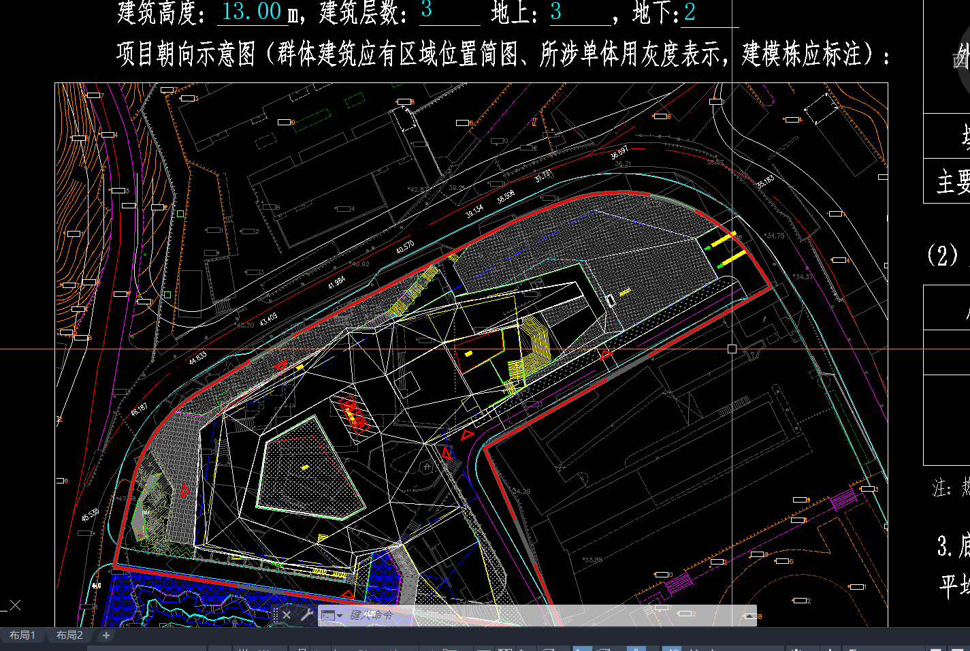
Task: Select the 建筑层数 value 3
Action: tap(426, 10)
